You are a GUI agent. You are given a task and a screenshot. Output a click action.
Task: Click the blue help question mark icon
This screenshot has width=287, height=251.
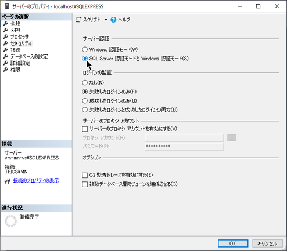[113, 20]
